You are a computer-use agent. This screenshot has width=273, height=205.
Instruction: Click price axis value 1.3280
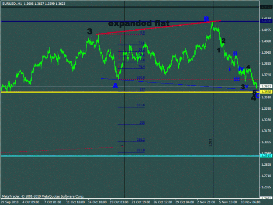point(266,120)
